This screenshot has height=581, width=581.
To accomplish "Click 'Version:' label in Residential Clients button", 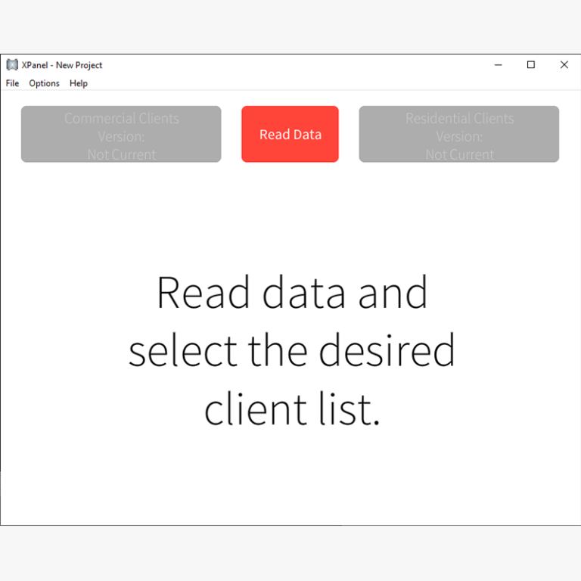I will point(459,137).
